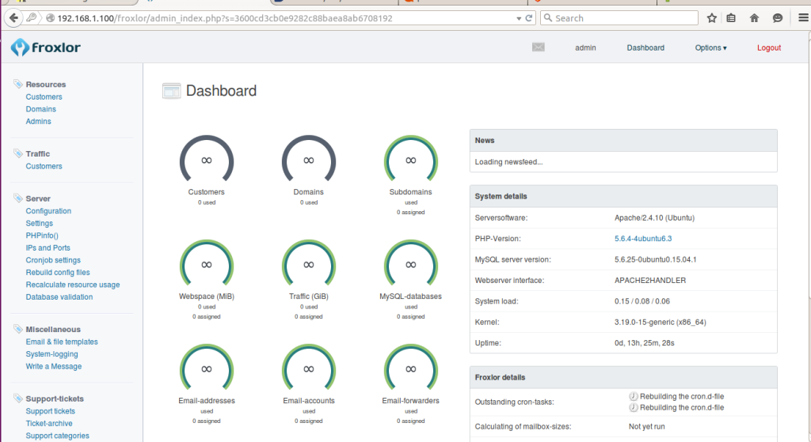This screenshot has width=811, height=442.
Task: Click the Miscellaneous tag icon
Action: [18, 329]
